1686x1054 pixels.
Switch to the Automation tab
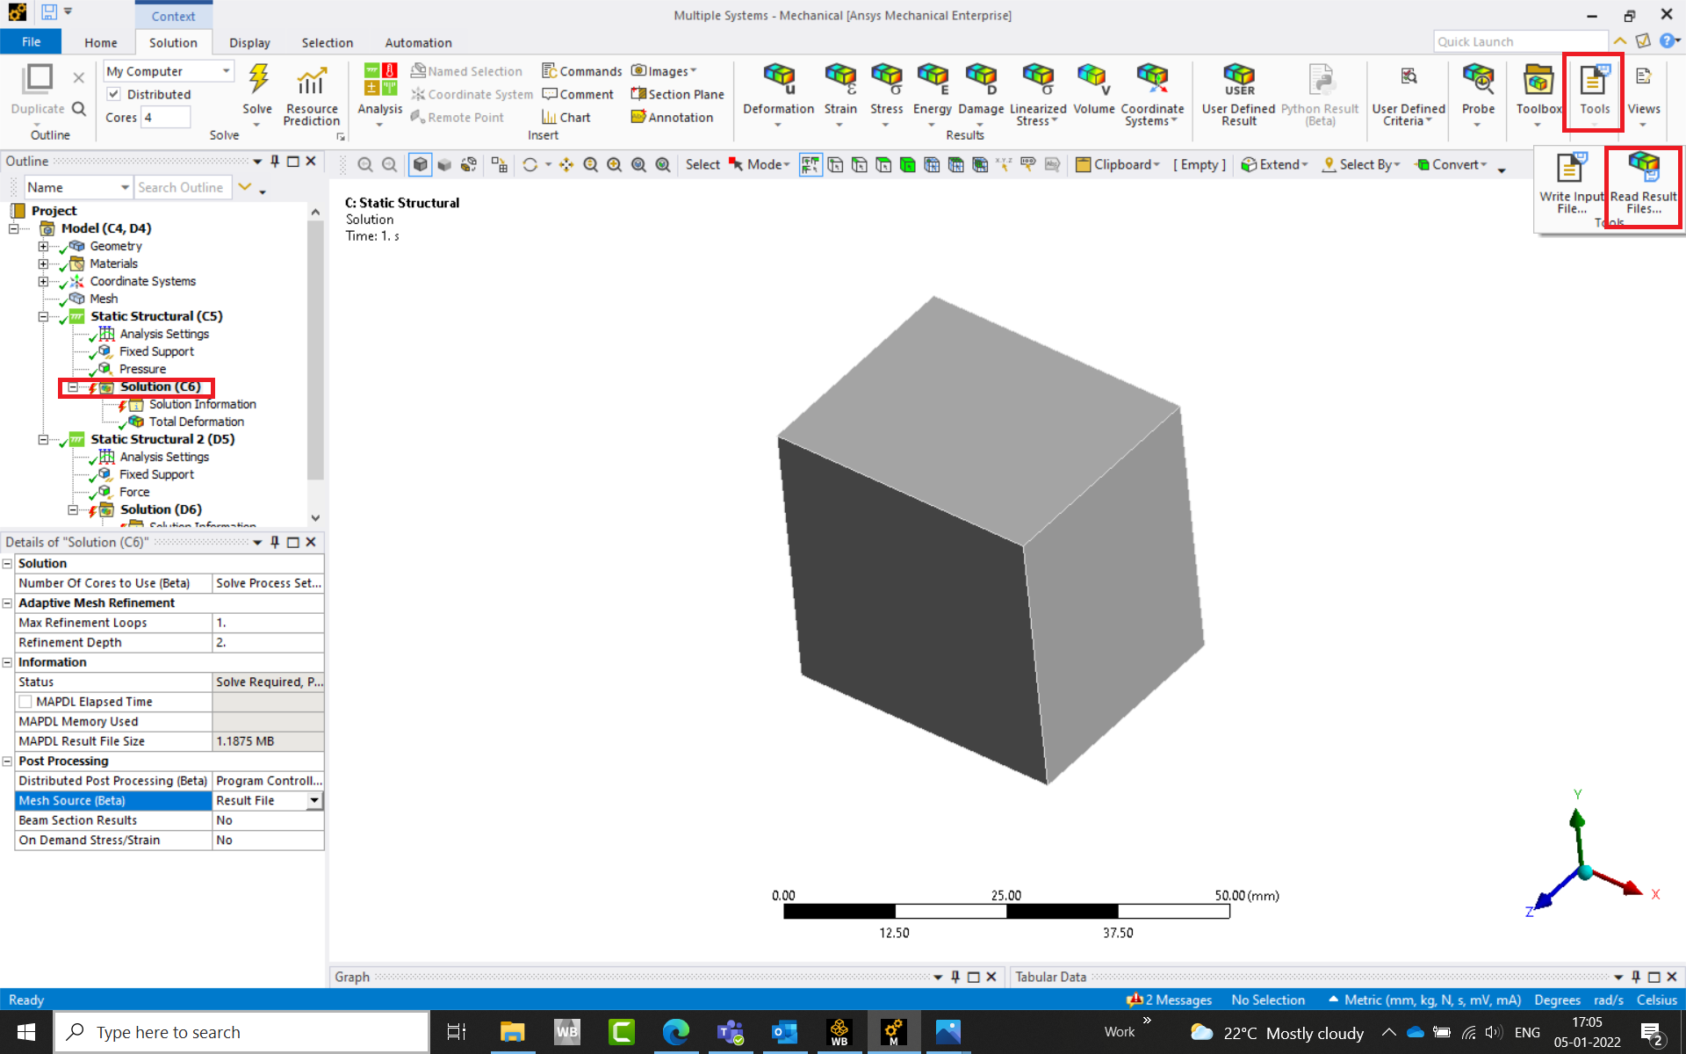point(418,42)
